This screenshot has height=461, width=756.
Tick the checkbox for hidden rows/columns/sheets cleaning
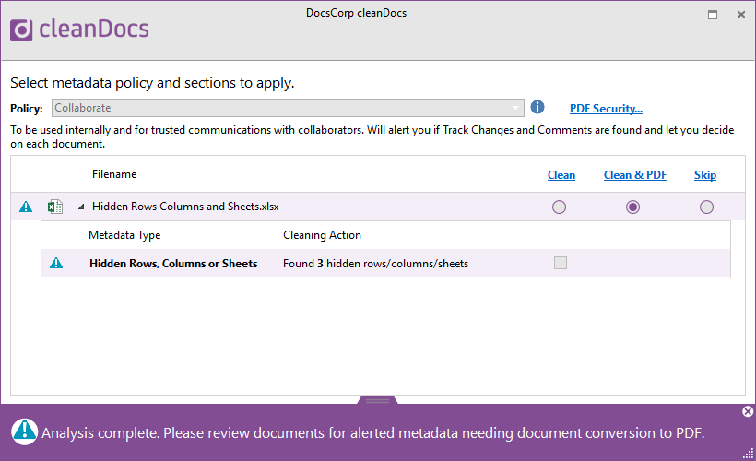click(561, 263)
